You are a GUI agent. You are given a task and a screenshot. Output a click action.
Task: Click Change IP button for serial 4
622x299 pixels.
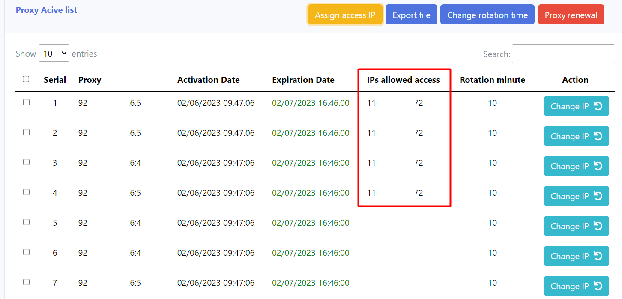(x=570, y=196)
